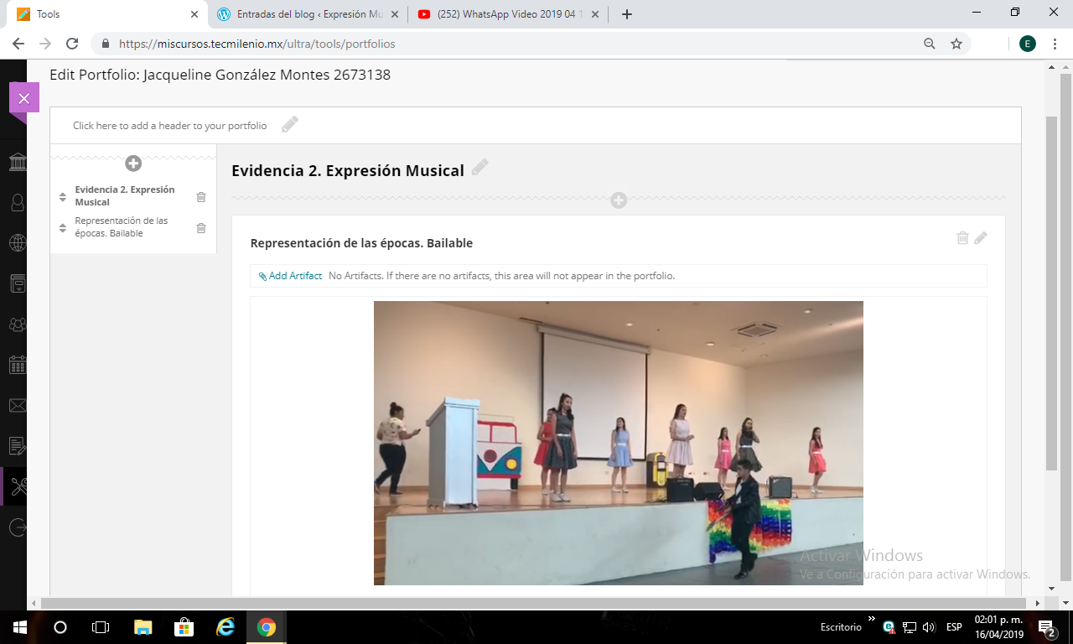Click the sign out icon in sidebar

pos(17,527)
